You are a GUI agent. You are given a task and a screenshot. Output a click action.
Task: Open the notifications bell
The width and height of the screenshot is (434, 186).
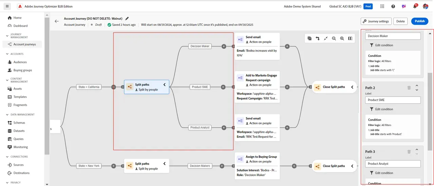[415, 6]
